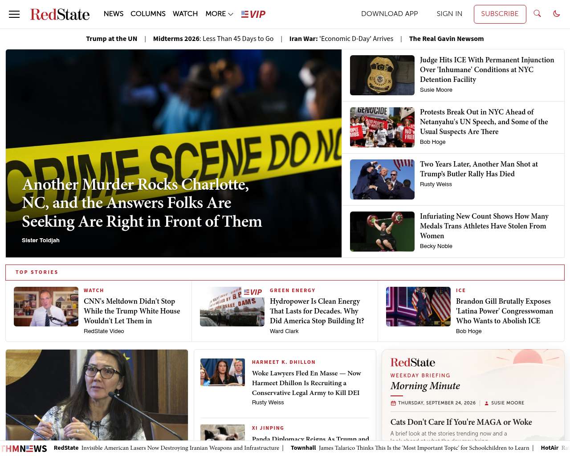Expand the MORE dropdown menu
This screenshot has width=570, height=456.
pyautogui.click(x=219, y=14)
